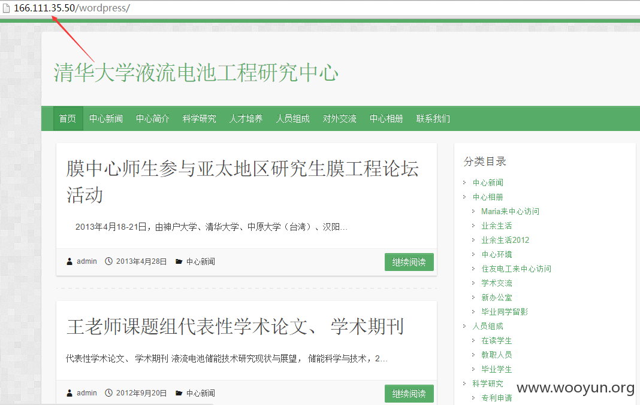Click the arrow bullet before sidebar 科学研究
This screenshot has width=640, height=405.
(464, 383)
